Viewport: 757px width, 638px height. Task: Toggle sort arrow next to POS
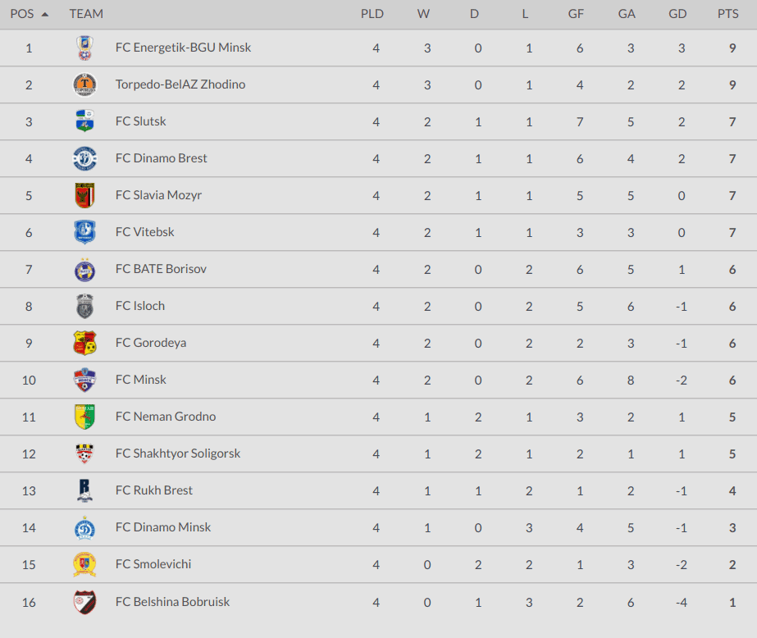point(44,14)
